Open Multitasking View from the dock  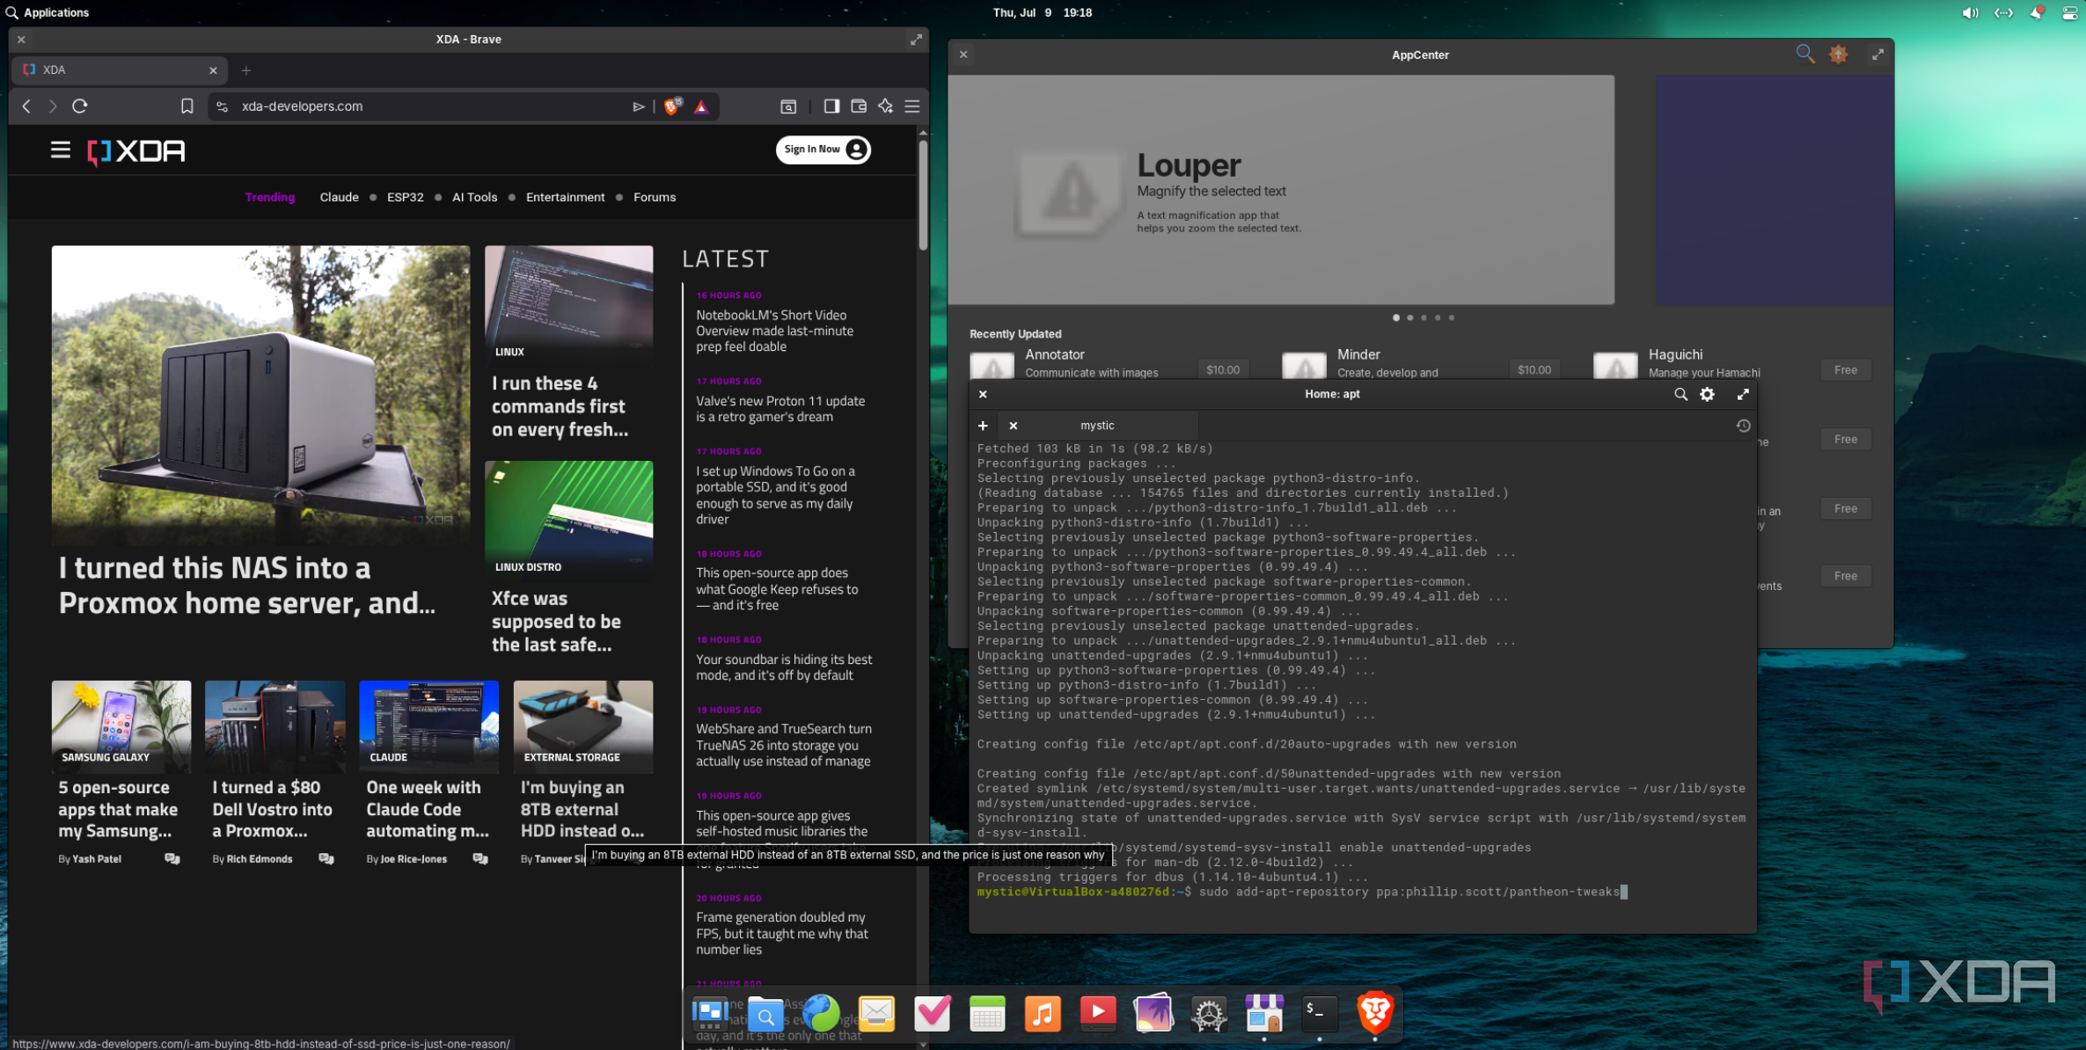[x=710, y=1014]
